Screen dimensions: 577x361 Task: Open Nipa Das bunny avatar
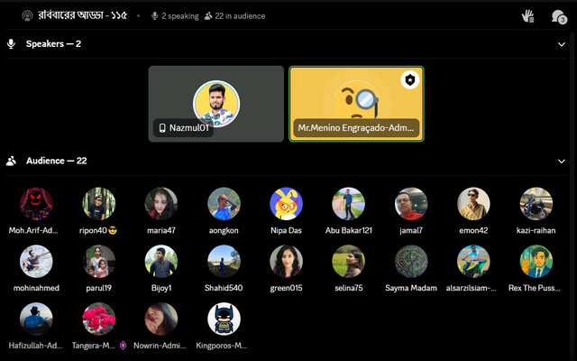(x=287, y=204)
